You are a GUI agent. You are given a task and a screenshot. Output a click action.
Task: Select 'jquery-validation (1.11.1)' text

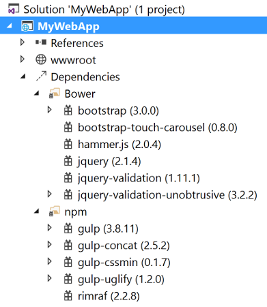point(139,178)
